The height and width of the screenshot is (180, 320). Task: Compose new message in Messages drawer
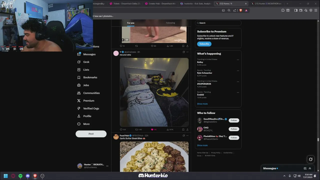click(x=305, y=168)
